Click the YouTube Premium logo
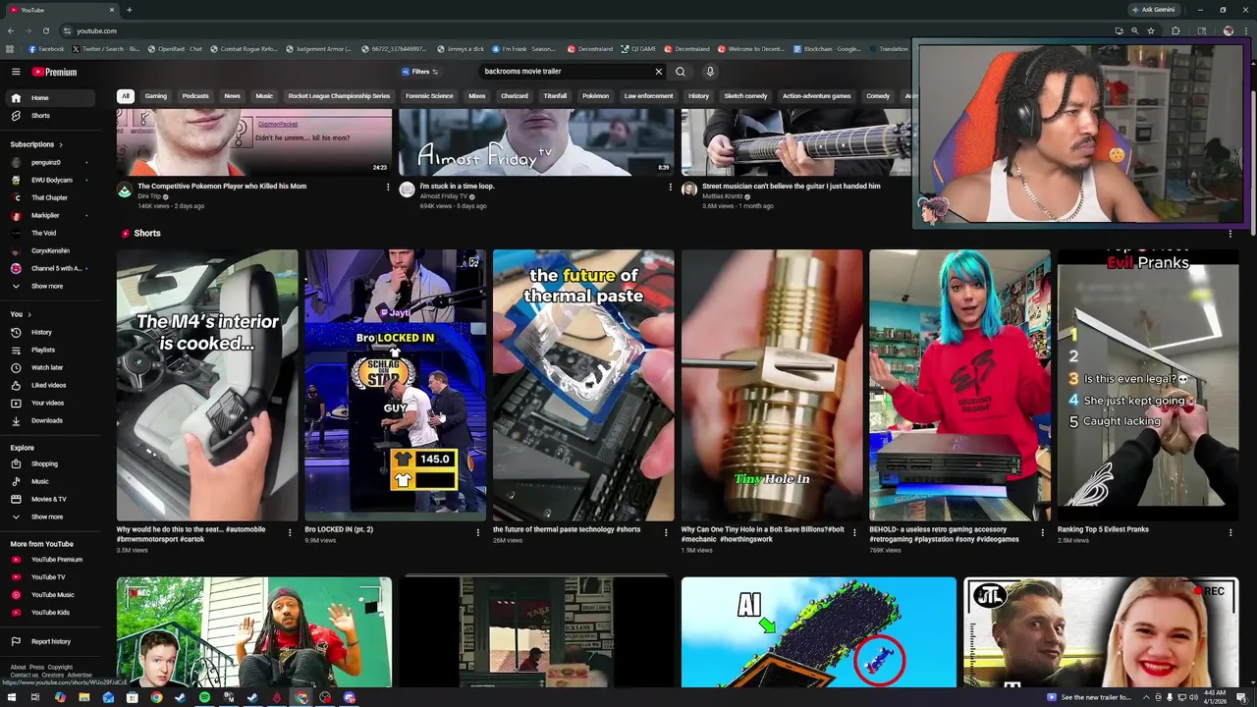 [x=54, y=72]
